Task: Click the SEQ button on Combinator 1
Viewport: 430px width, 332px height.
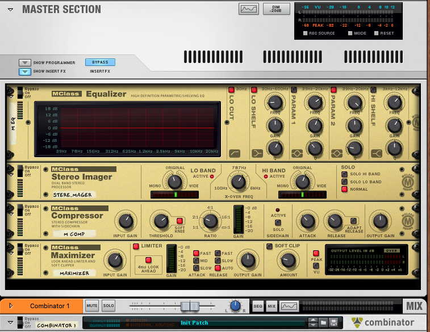Action: pos(257,306)
